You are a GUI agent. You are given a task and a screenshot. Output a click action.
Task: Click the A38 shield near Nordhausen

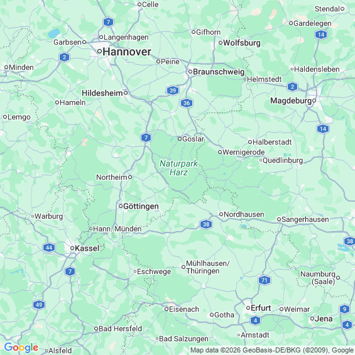point(206,224)
